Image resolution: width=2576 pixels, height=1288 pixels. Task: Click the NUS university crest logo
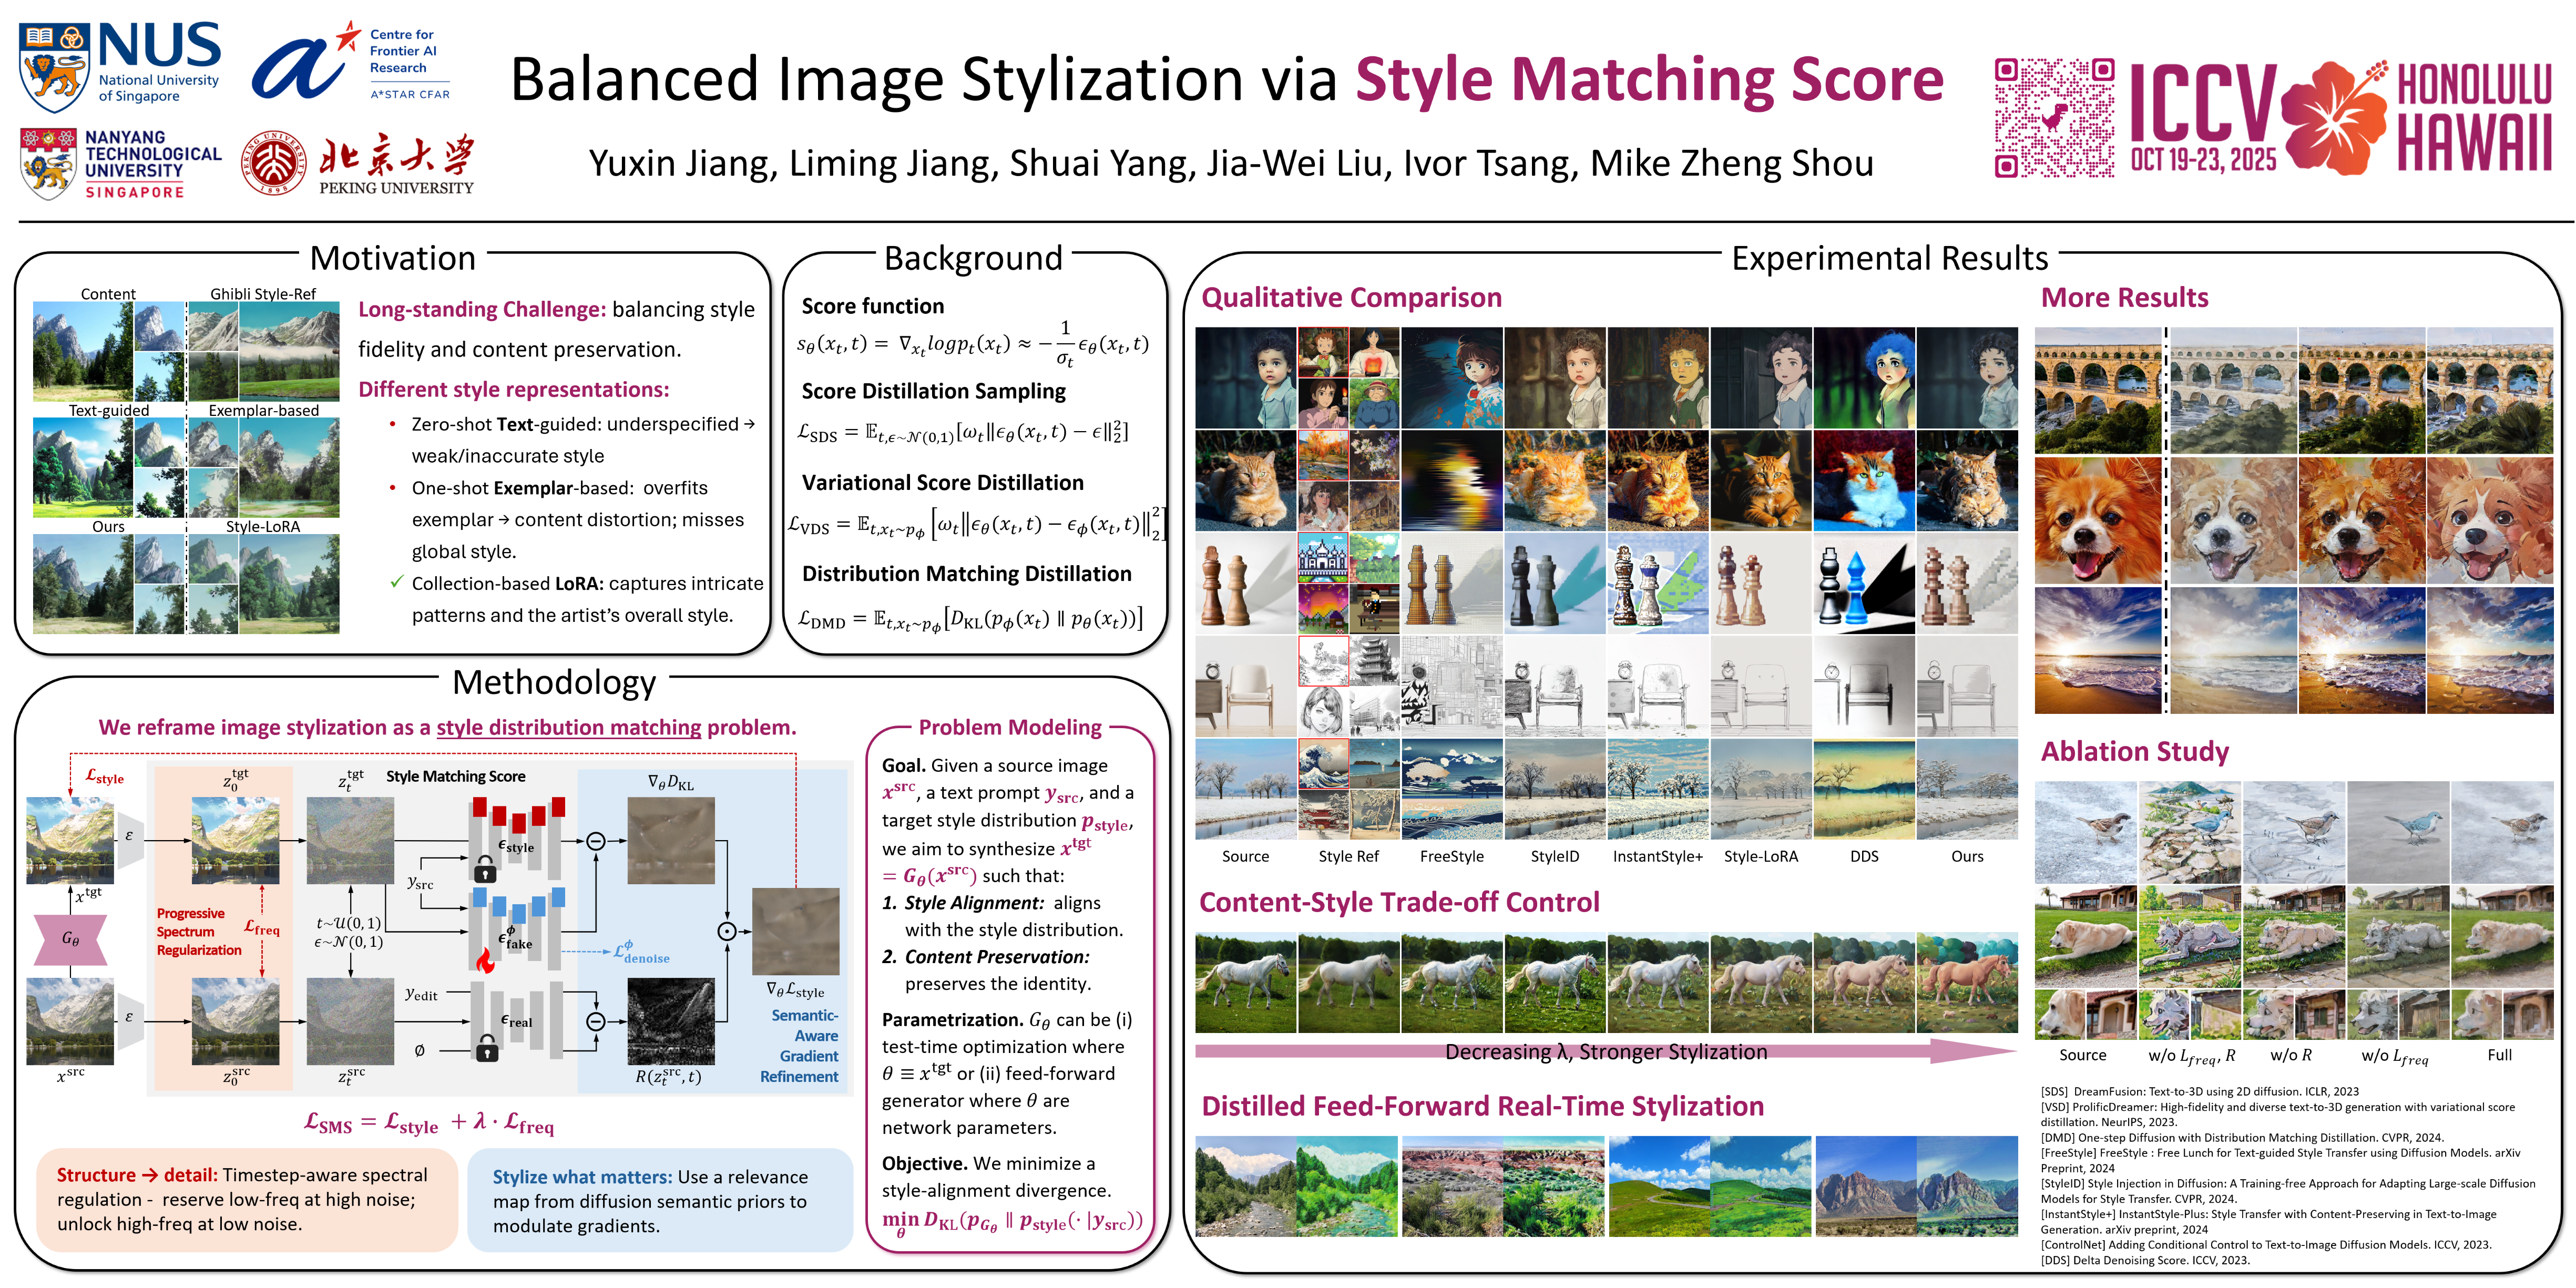[x=55, y=68]
